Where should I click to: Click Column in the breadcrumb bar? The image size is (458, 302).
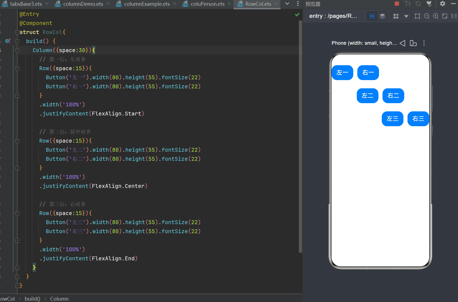[59, 299]
